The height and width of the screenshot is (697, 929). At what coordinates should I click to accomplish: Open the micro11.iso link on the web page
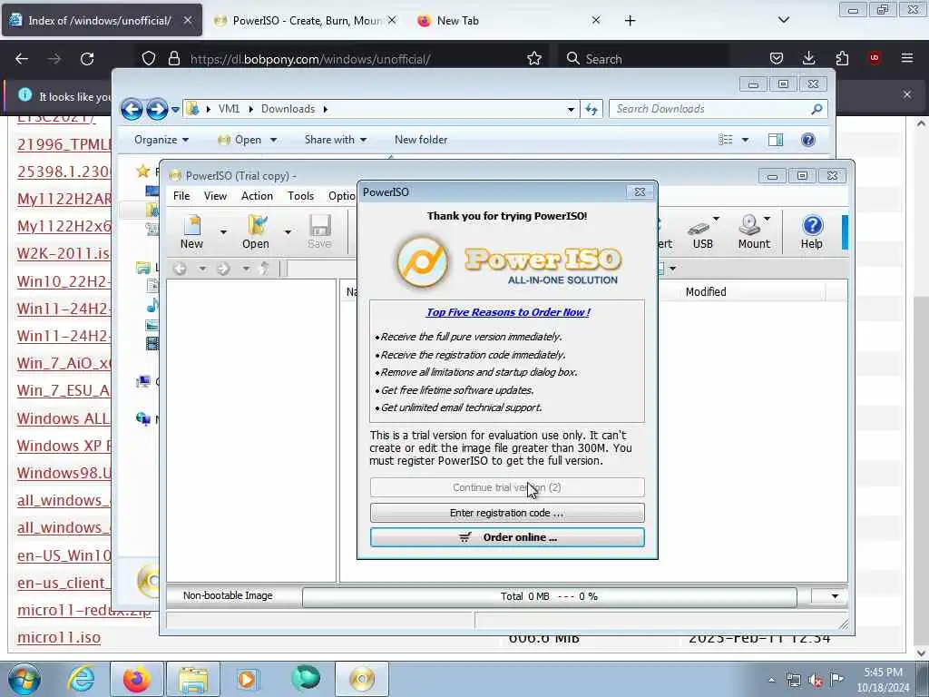point(59,638)
